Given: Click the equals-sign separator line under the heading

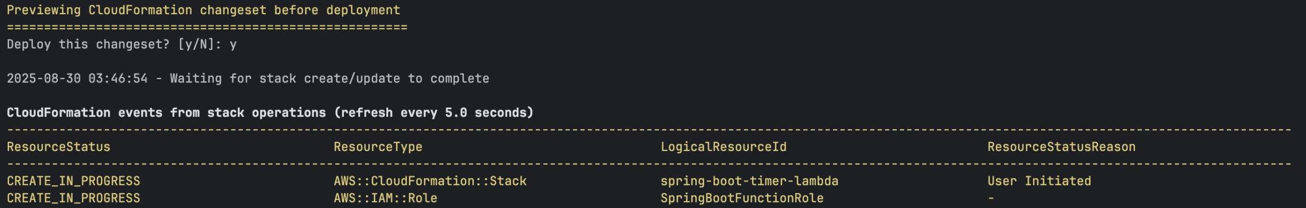Looking at the screenshot, I should coord(207,27).
